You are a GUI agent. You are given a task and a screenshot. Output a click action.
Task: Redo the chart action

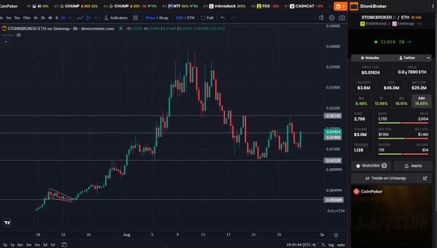233,18
